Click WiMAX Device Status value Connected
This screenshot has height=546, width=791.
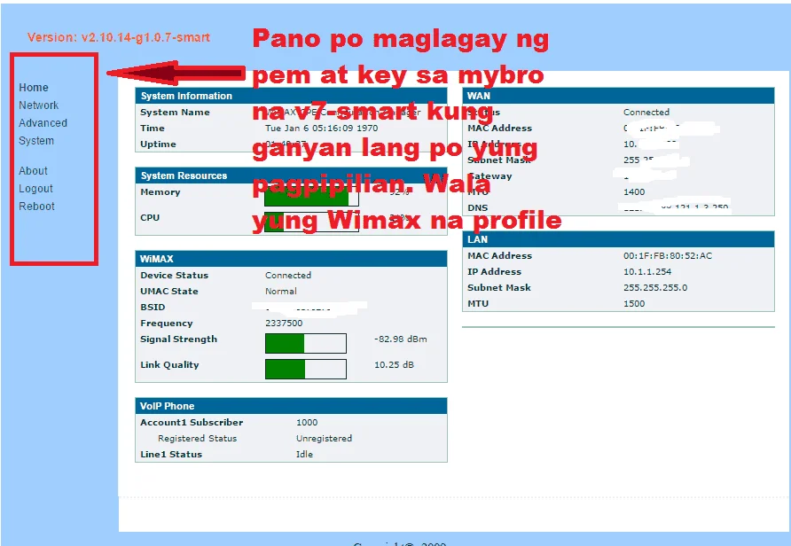pos(288,276)
